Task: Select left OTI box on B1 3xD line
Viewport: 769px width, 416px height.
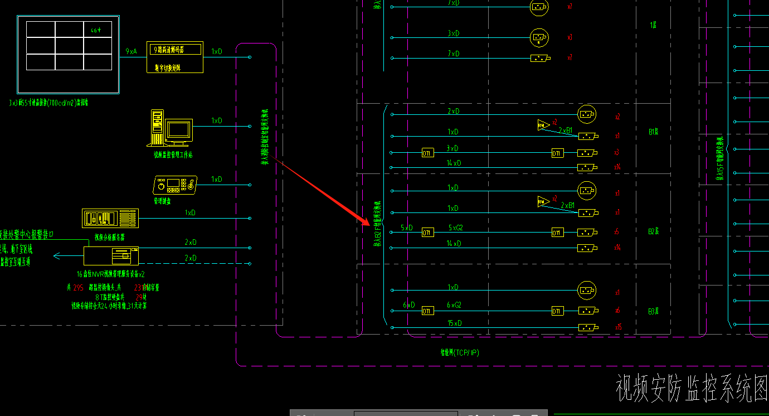Action: point(427,153)
